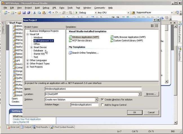183x134 pixels.
Task: Click the Save floppy disk icon
Action: point(24,13)
